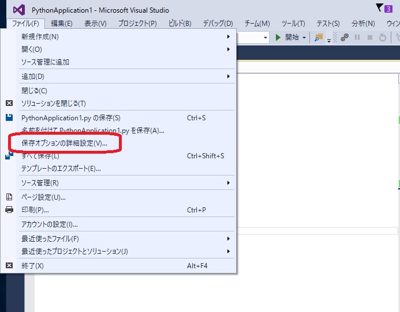Choose すべて保存(L) menu item
This screenshot has height=312, width=400.
coord(127,156)
